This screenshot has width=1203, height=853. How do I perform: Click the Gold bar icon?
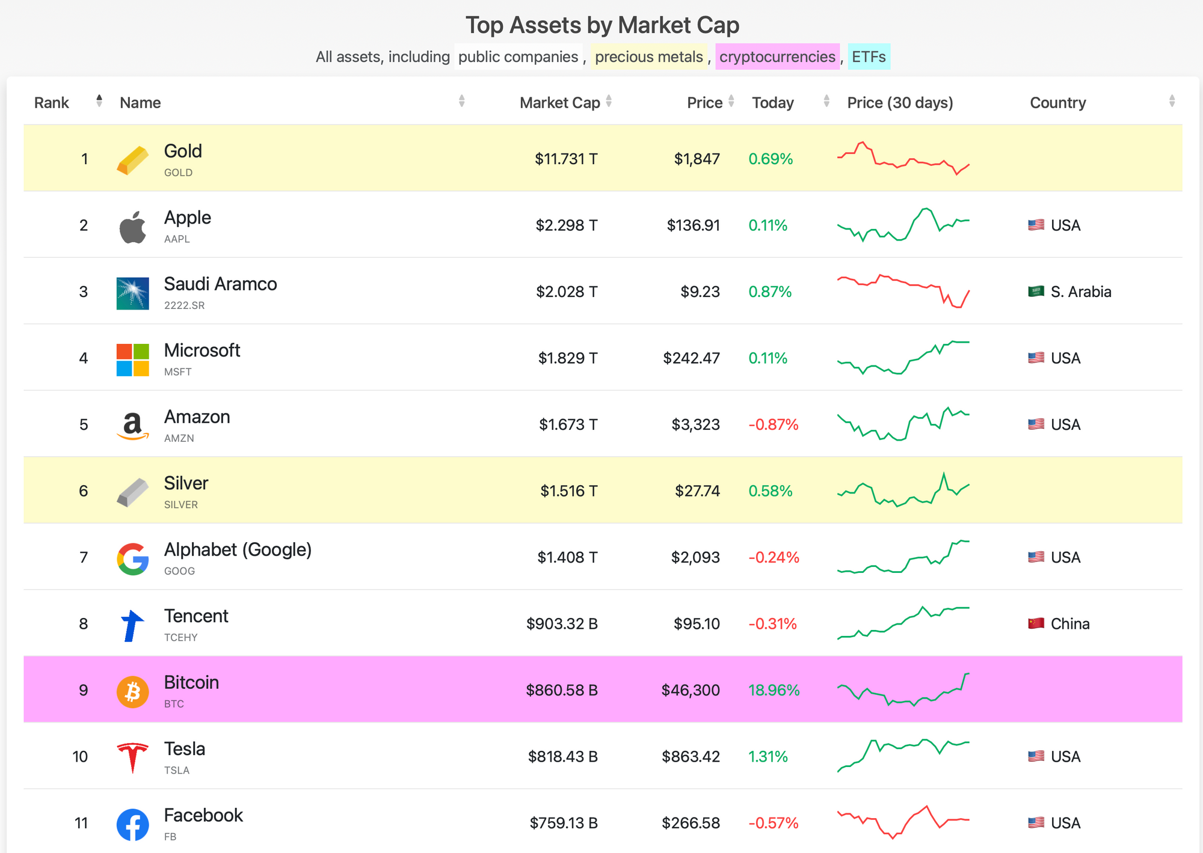tap(132, 160)
